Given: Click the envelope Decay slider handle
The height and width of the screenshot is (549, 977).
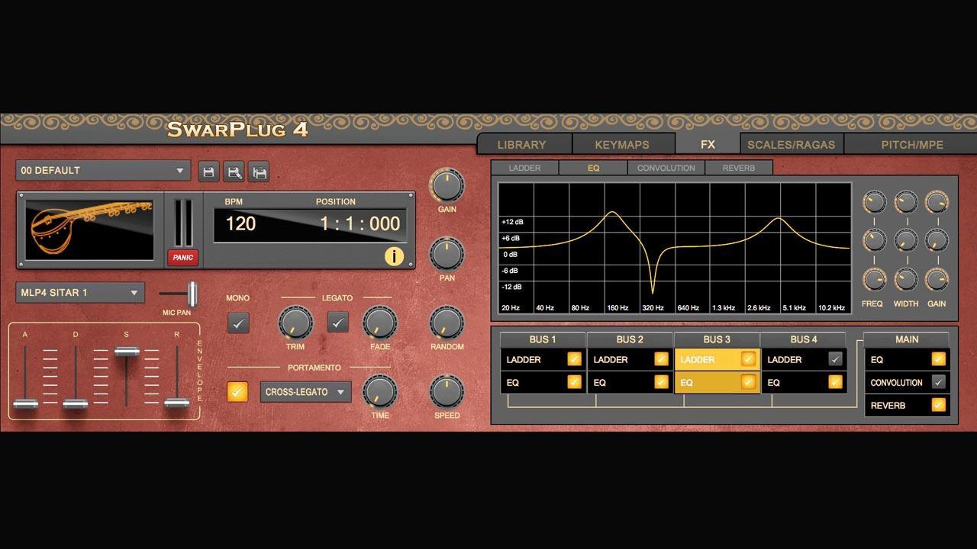Looking at the screenshot, I should [x=75, y=403].
